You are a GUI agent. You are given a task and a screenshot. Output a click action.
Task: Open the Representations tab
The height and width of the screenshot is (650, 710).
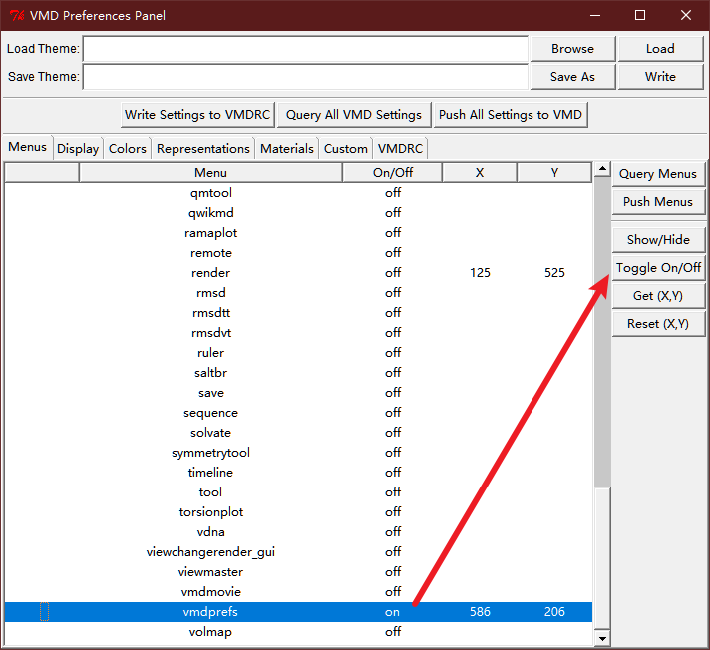pos(202,149)
